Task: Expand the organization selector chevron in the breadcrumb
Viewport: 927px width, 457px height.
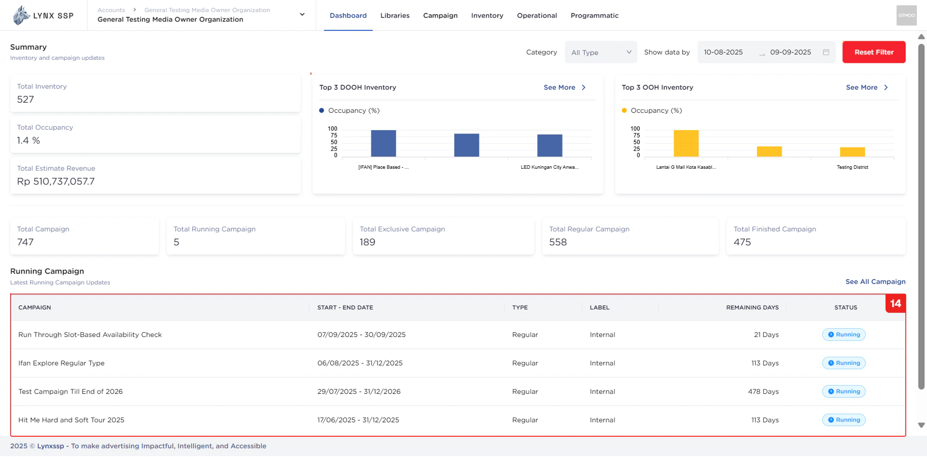Action: click(x=302, y=14)
